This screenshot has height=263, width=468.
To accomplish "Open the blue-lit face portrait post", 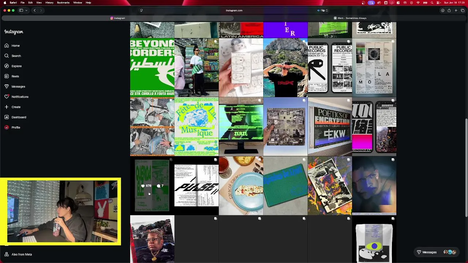I will pyautogui.click(x=374, y=186).
